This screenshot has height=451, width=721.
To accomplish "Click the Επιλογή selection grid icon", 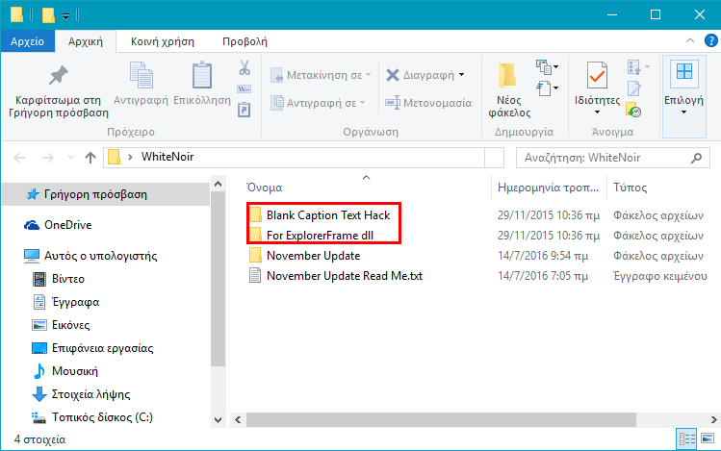I will 683,72.
